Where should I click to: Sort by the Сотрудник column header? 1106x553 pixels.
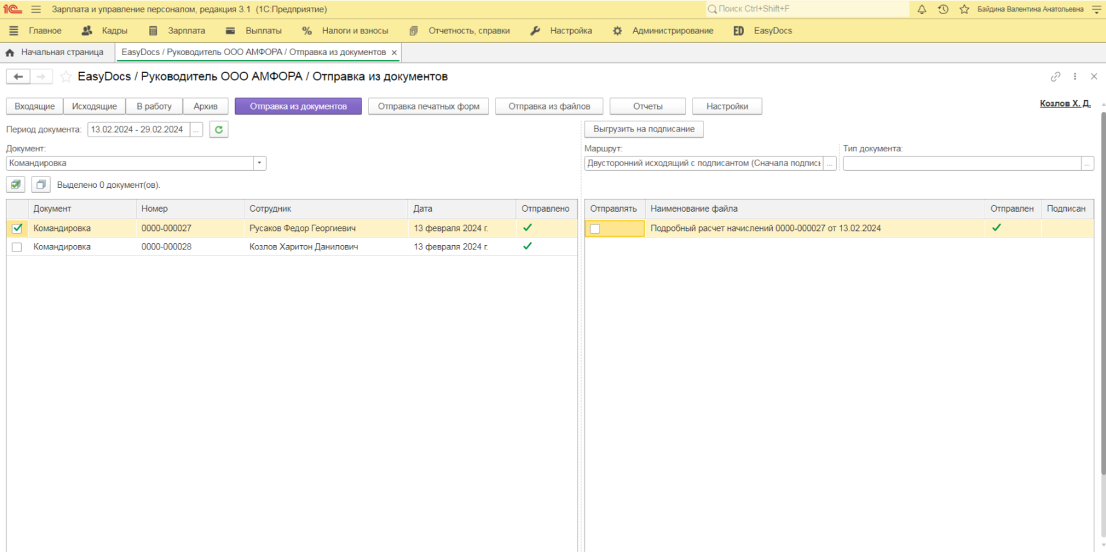point(325,208)
